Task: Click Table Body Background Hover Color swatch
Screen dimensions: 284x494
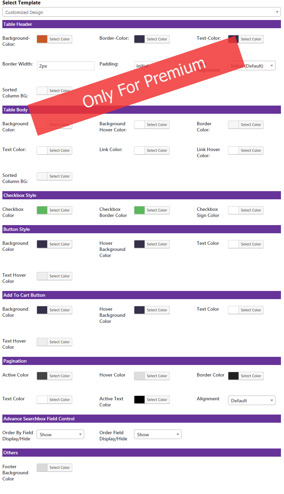Action: click(139, 125)
